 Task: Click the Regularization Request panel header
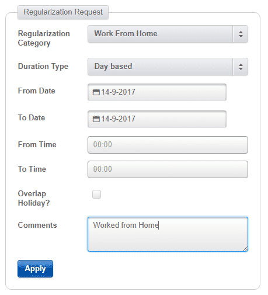63,12
